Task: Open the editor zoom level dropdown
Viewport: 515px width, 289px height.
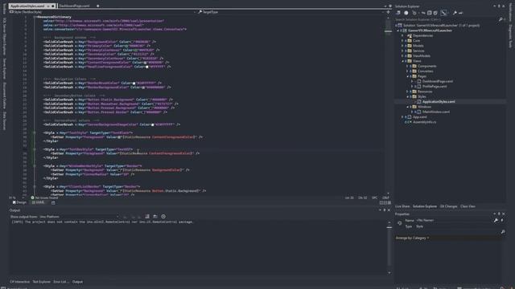Action: tap(16, 198)
